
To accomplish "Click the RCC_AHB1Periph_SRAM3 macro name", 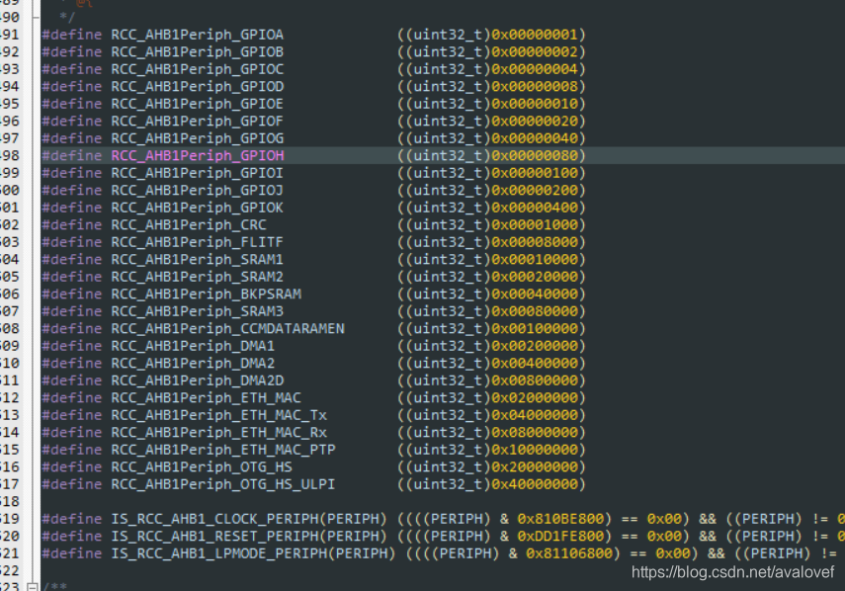I will click(198, 311).
